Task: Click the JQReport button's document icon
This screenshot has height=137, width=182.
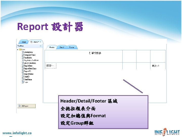Action: point(19,106)
